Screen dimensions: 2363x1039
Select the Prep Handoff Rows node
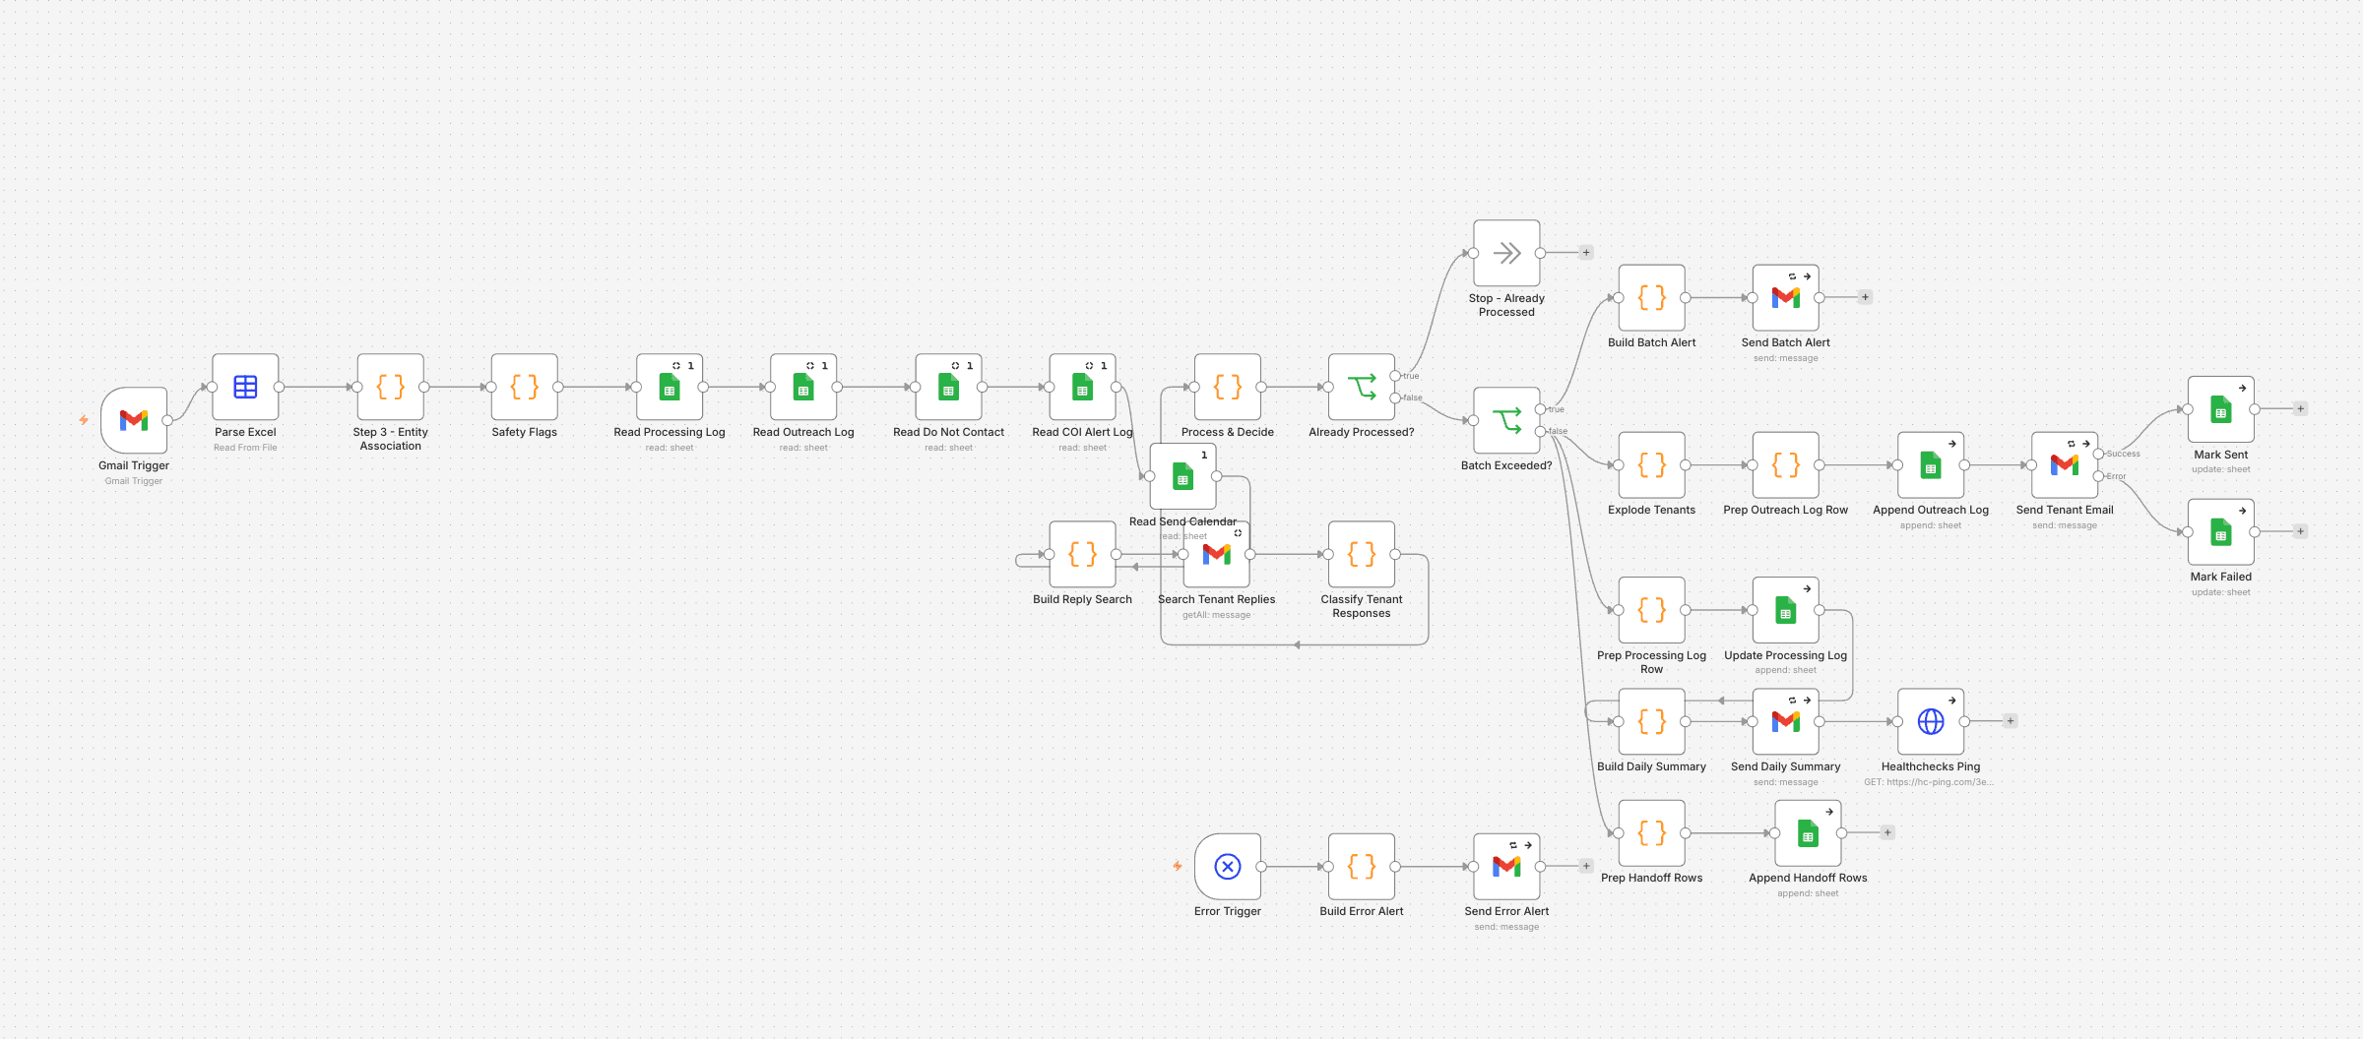1652,832
